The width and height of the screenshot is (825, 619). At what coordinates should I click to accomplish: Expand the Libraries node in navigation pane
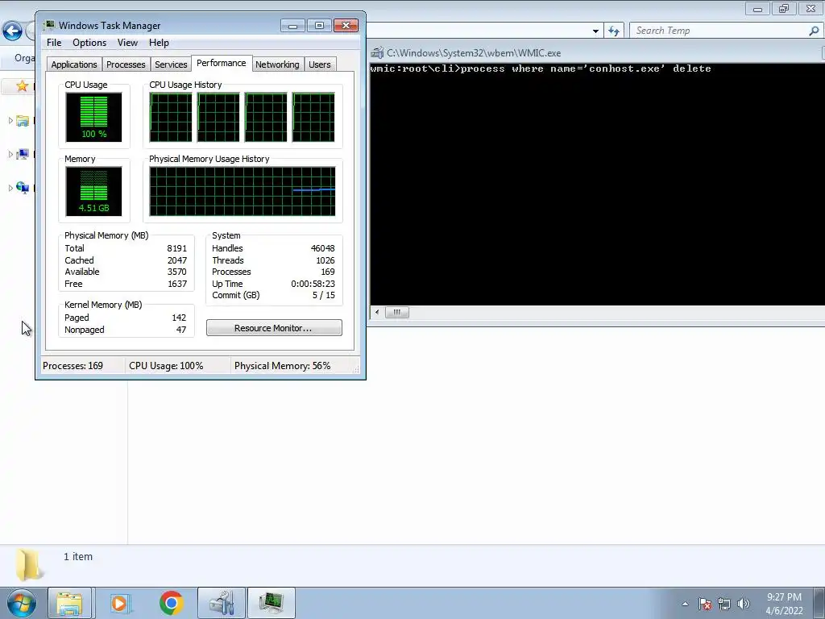10,121
